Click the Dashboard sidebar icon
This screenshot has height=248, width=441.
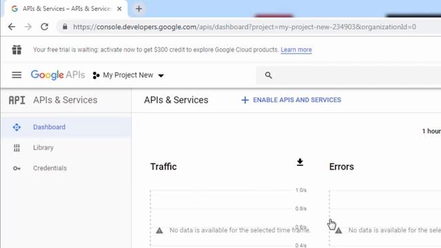(17, 127)
